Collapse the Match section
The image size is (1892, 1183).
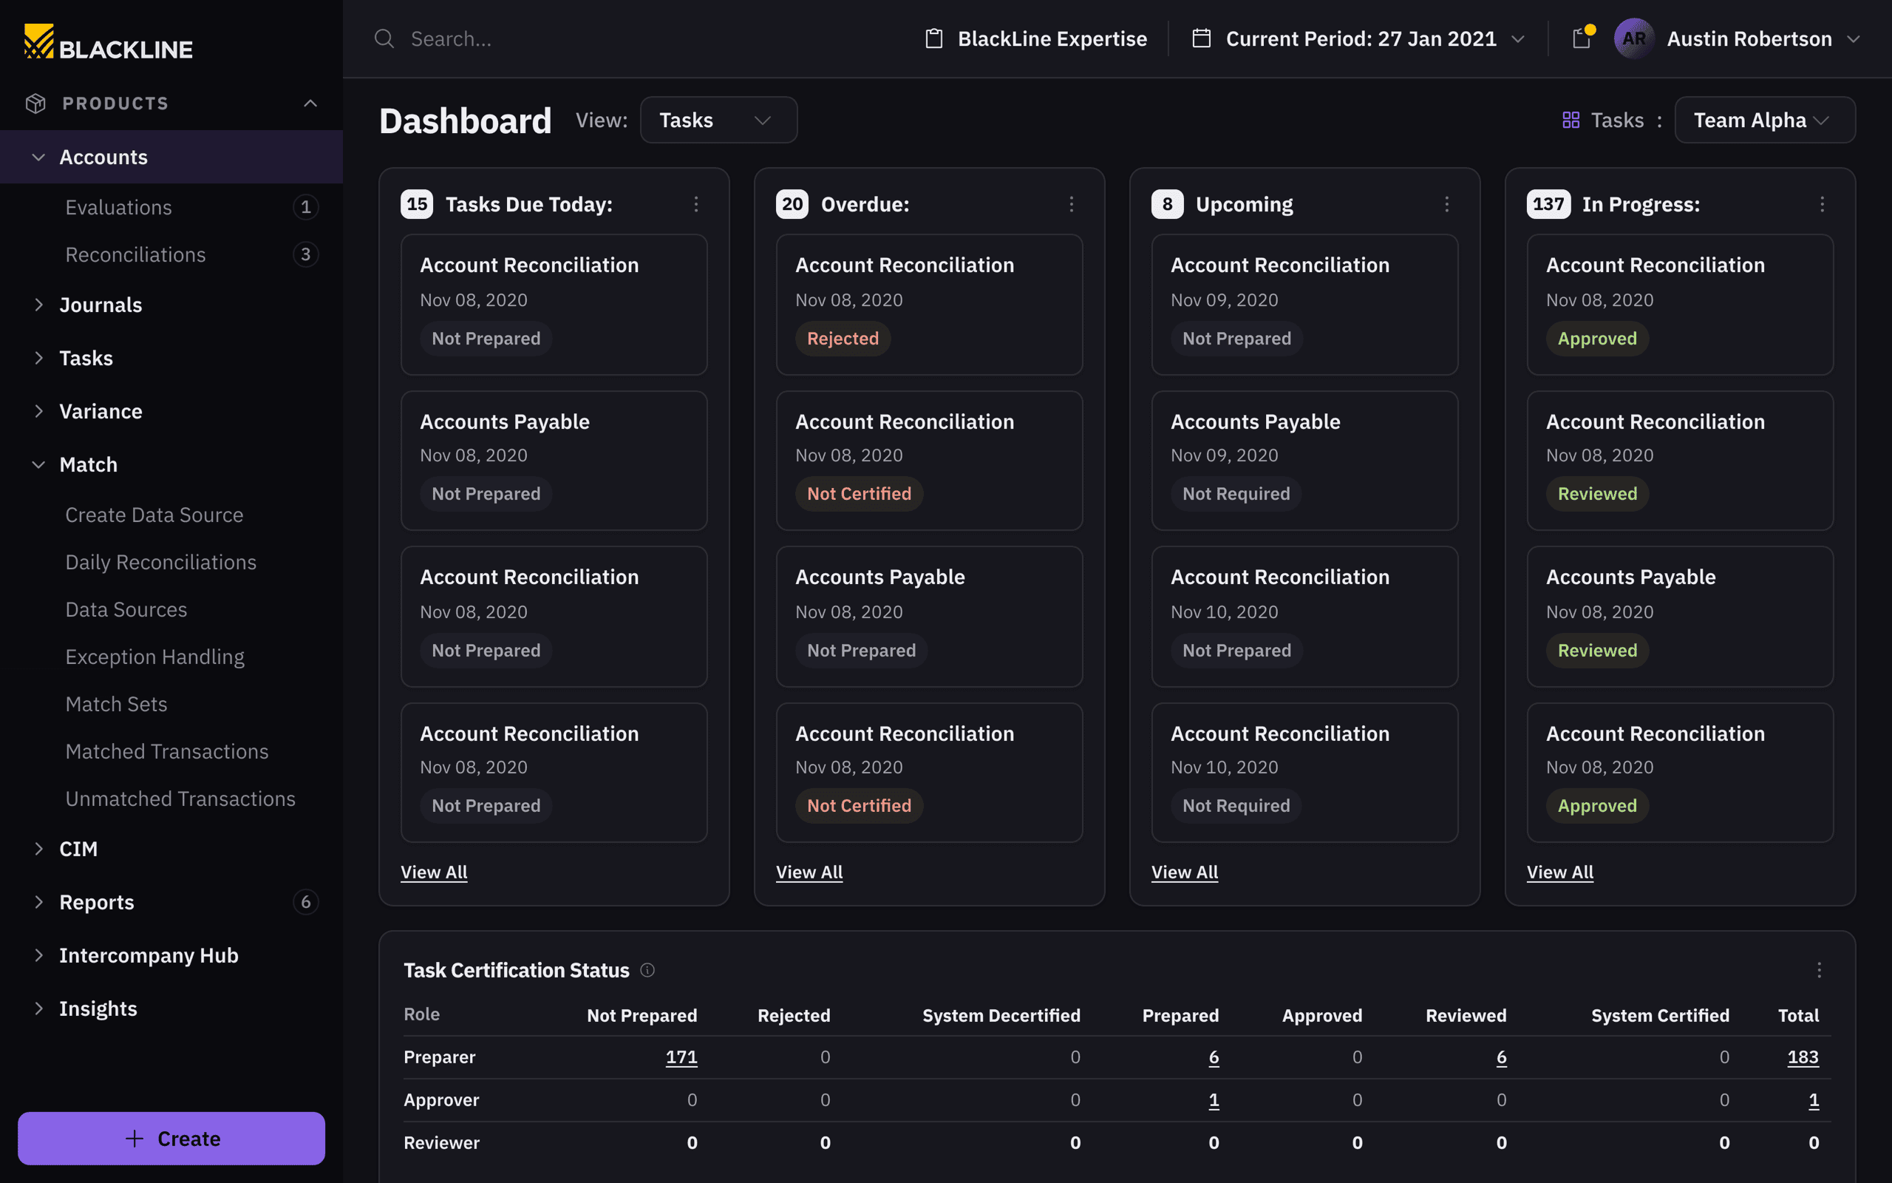pos(38,464)
